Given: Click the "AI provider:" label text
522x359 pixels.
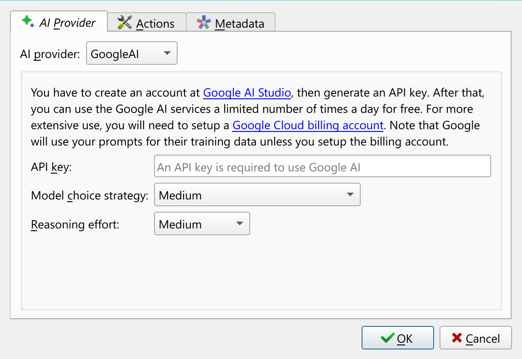Looking at the screenshot, I should click(50, 54).
